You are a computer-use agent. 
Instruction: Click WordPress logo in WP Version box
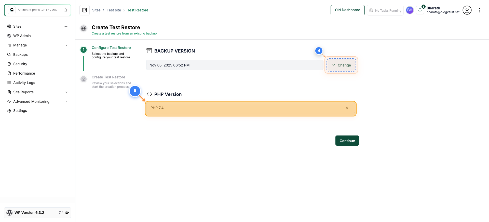click(9, 213)
